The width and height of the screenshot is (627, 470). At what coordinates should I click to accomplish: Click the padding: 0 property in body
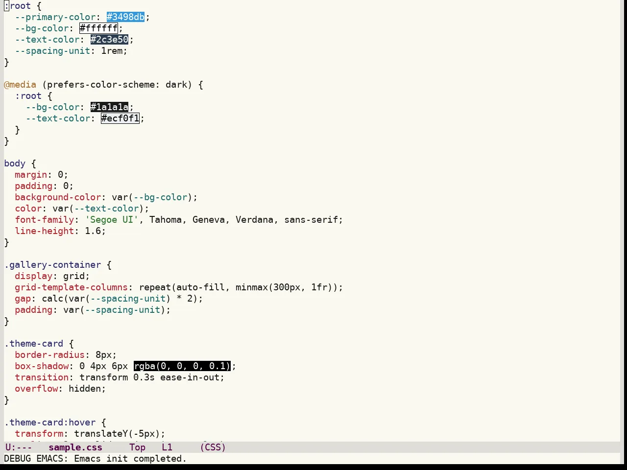(x=44, y=186)
